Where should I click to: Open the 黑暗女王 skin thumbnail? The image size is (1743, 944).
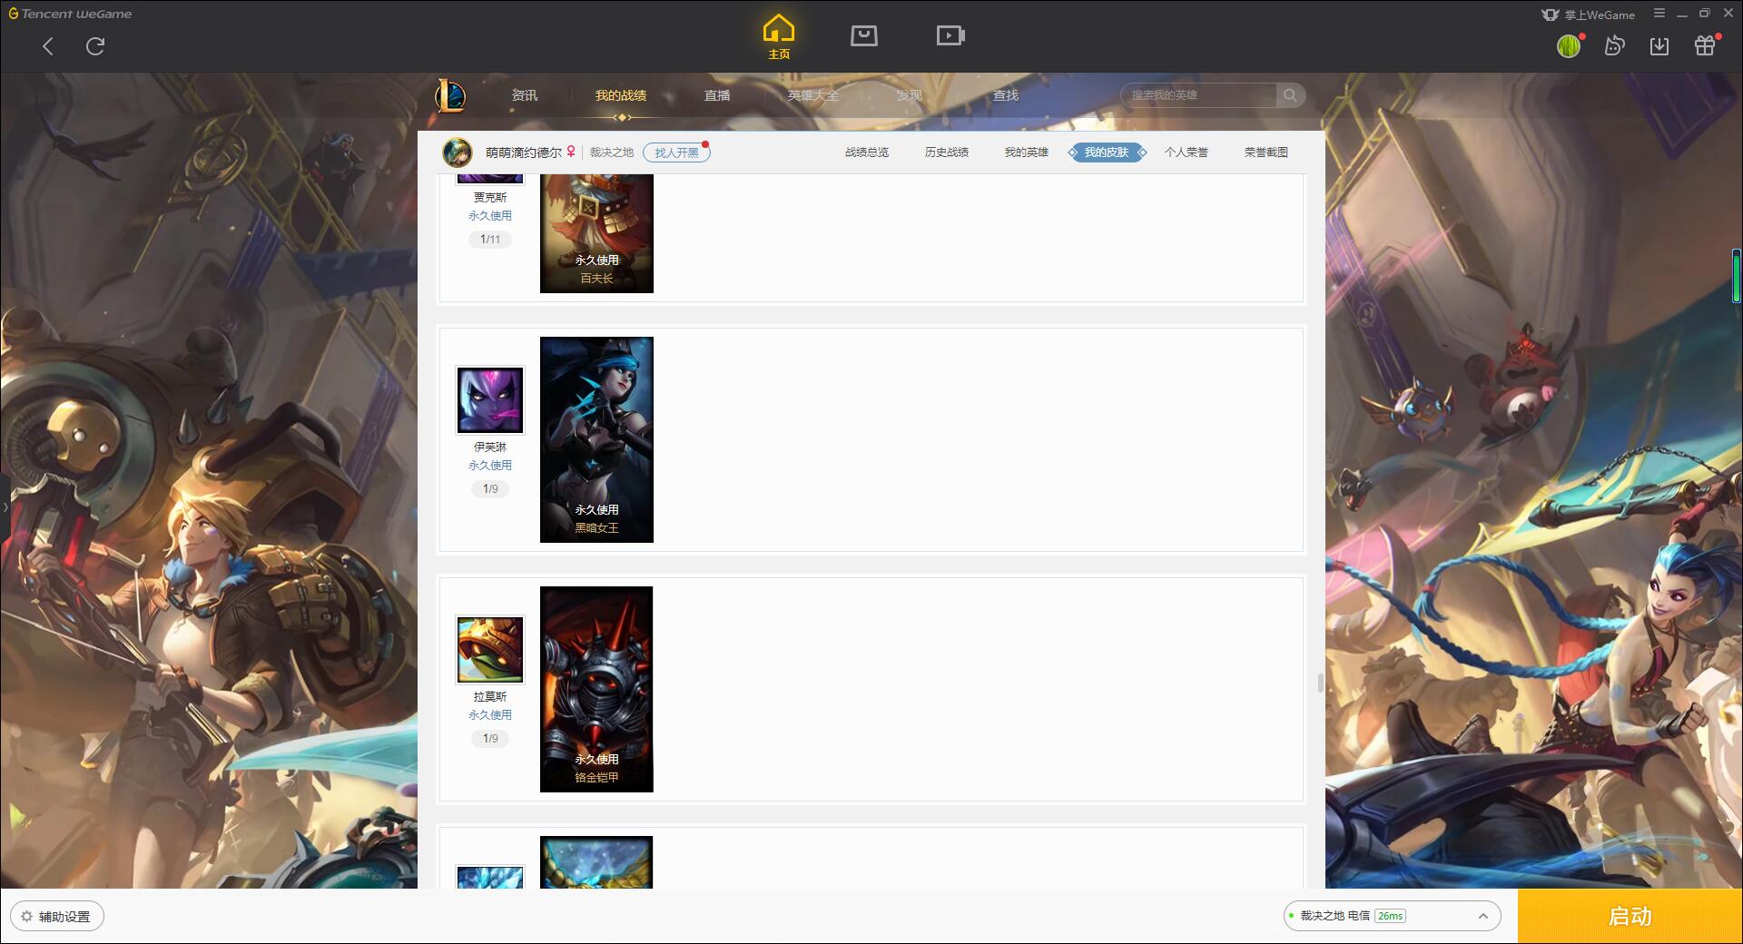[x=596, y=439]
